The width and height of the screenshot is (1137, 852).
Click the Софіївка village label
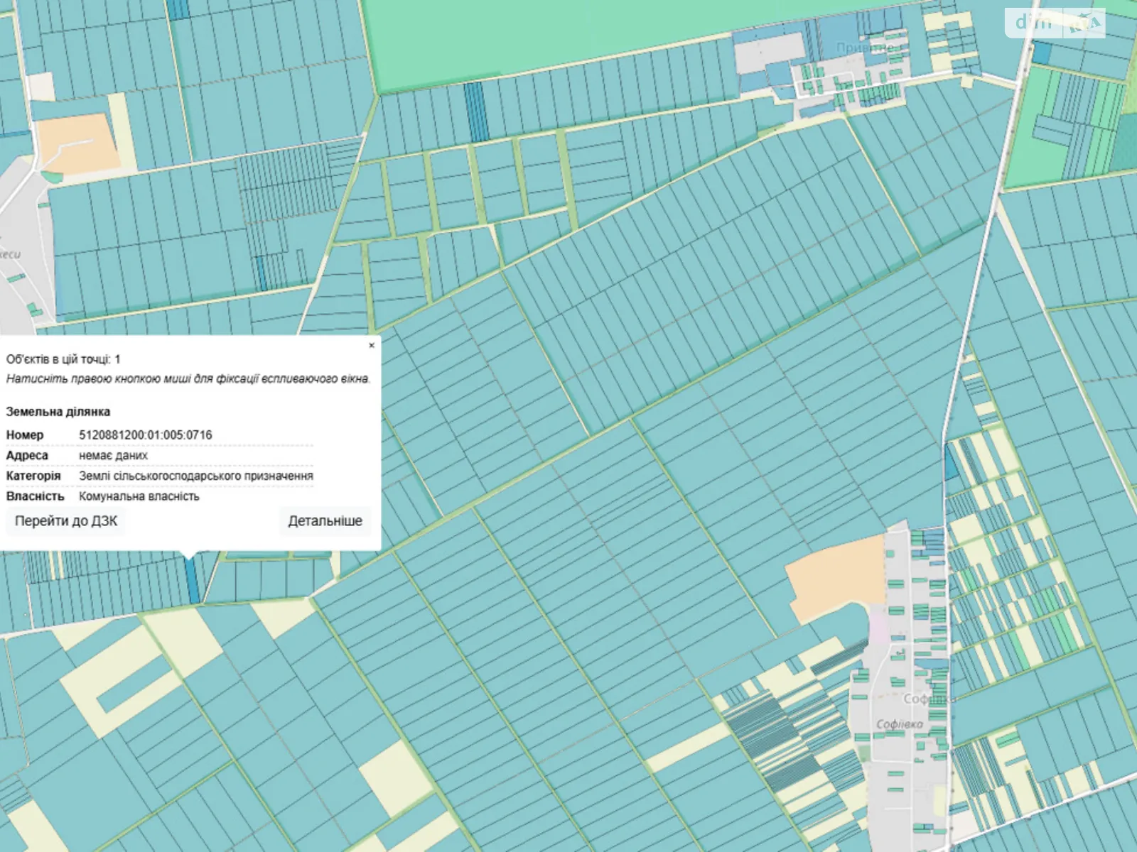pos(899,724)
